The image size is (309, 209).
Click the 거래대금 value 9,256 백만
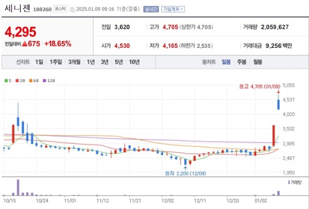pyautogui.click(x=279, y=46)
